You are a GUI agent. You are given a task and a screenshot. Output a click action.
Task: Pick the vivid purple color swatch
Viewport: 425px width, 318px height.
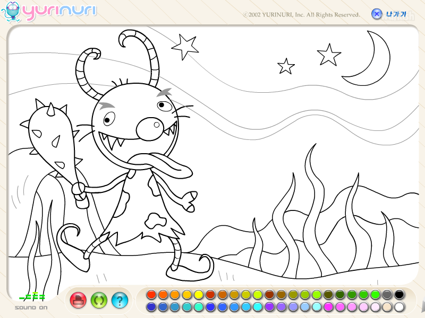[x=269, y=307]
